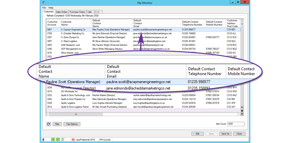The height and width of the screenshot is (143, 290).
Task: Click axis diplomat 2018 status text
Action: tap(86, 140)
